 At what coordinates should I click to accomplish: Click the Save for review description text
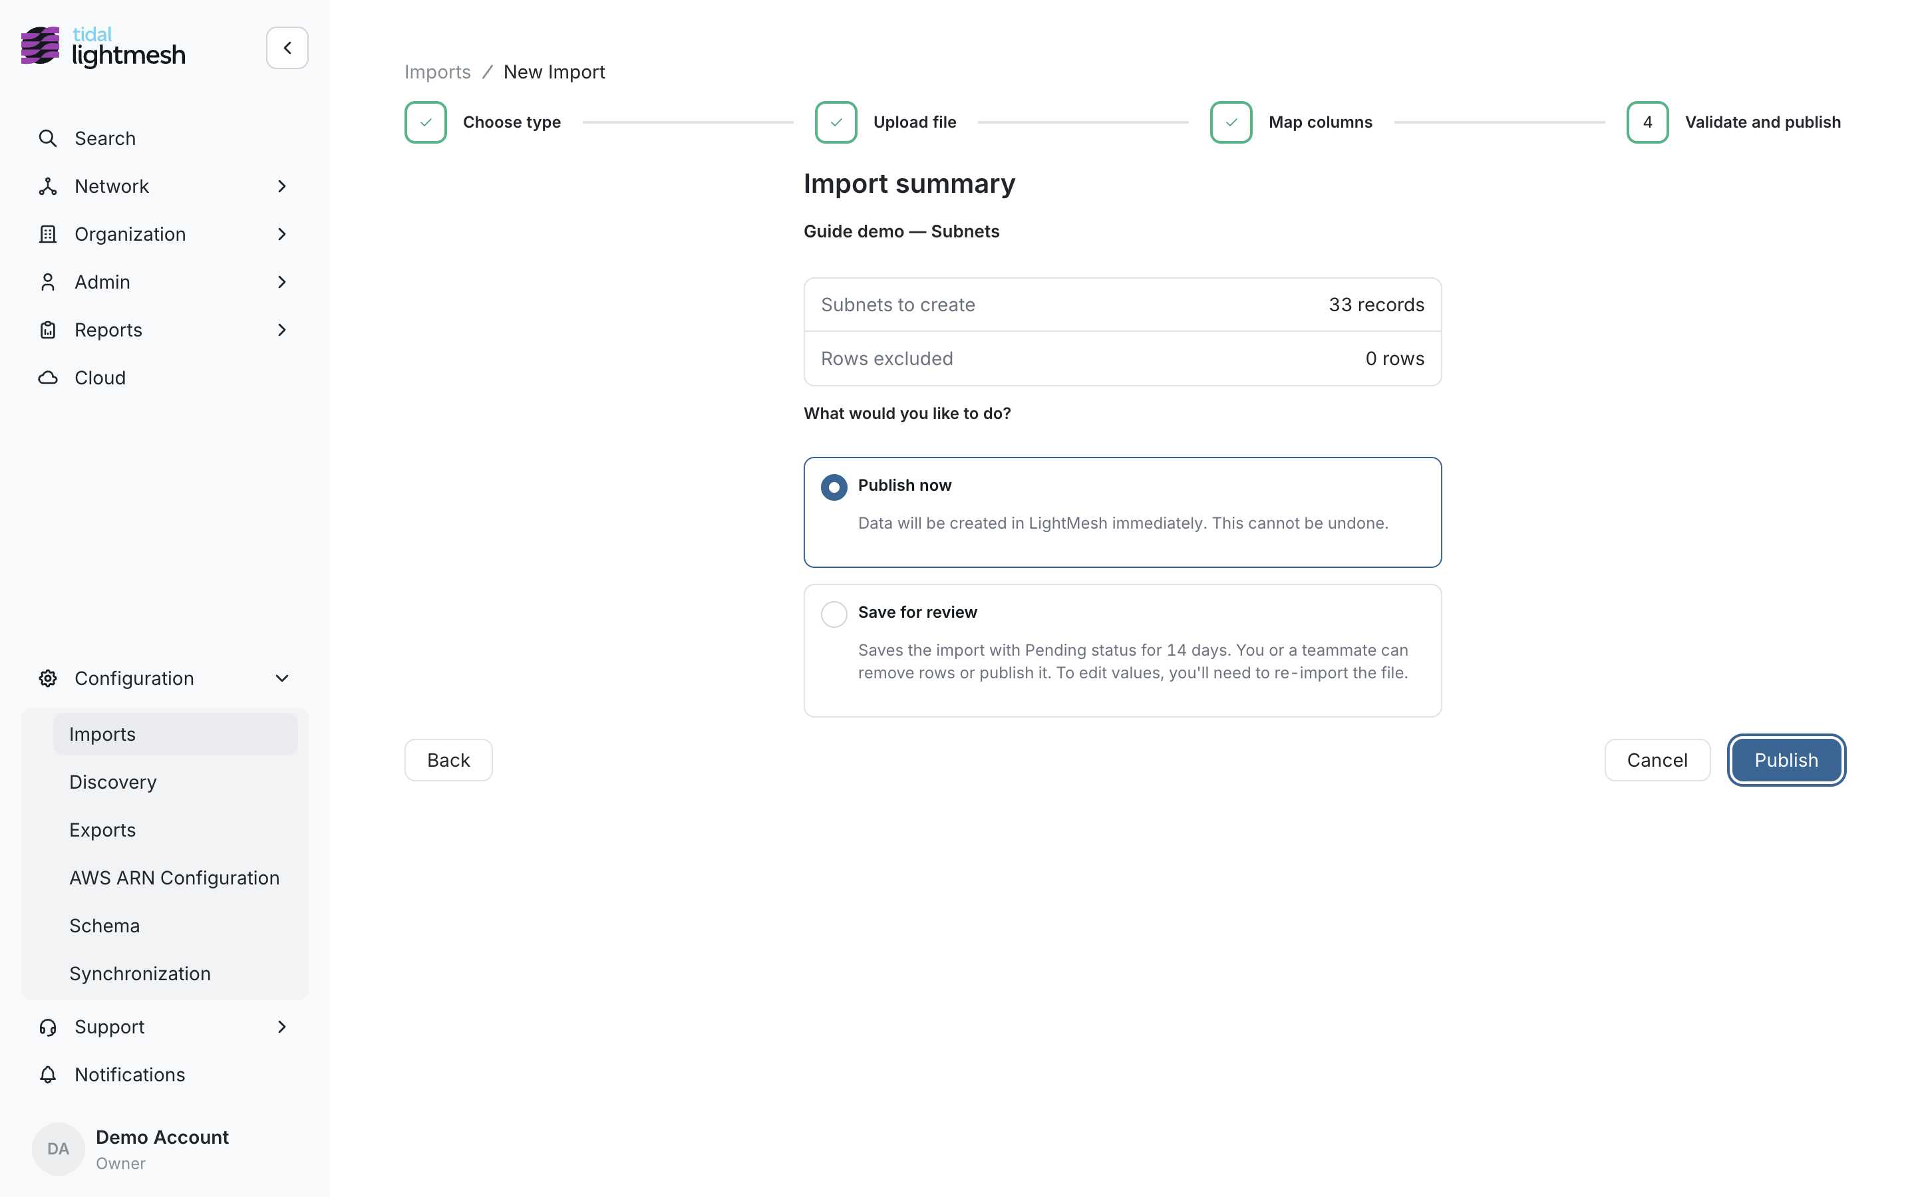[x=1132, y=661]
